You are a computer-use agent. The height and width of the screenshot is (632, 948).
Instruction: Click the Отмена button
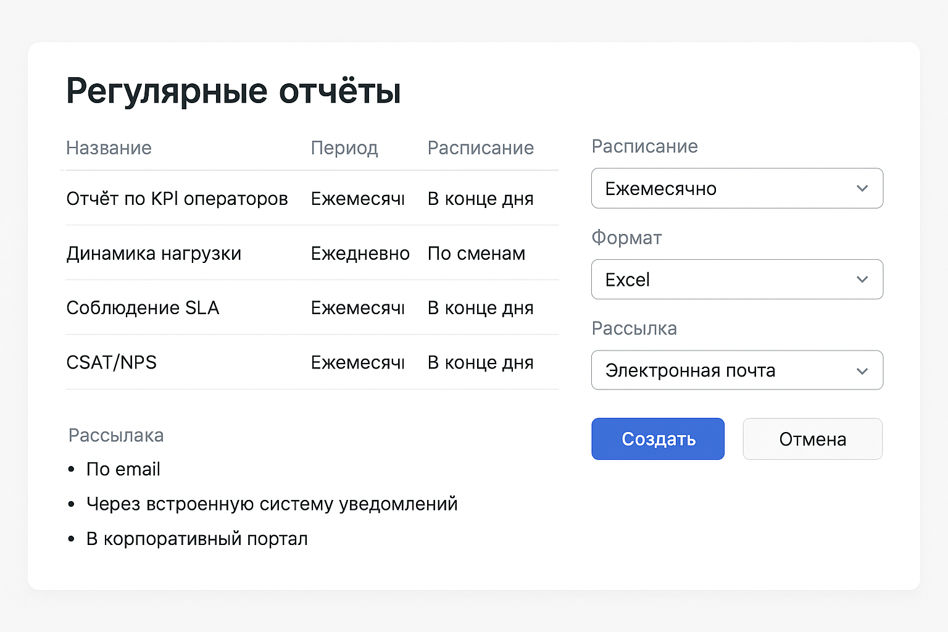[812, 439]
